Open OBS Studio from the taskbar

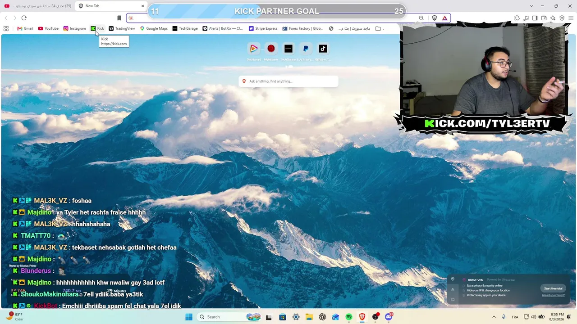(x=376, y=317)
